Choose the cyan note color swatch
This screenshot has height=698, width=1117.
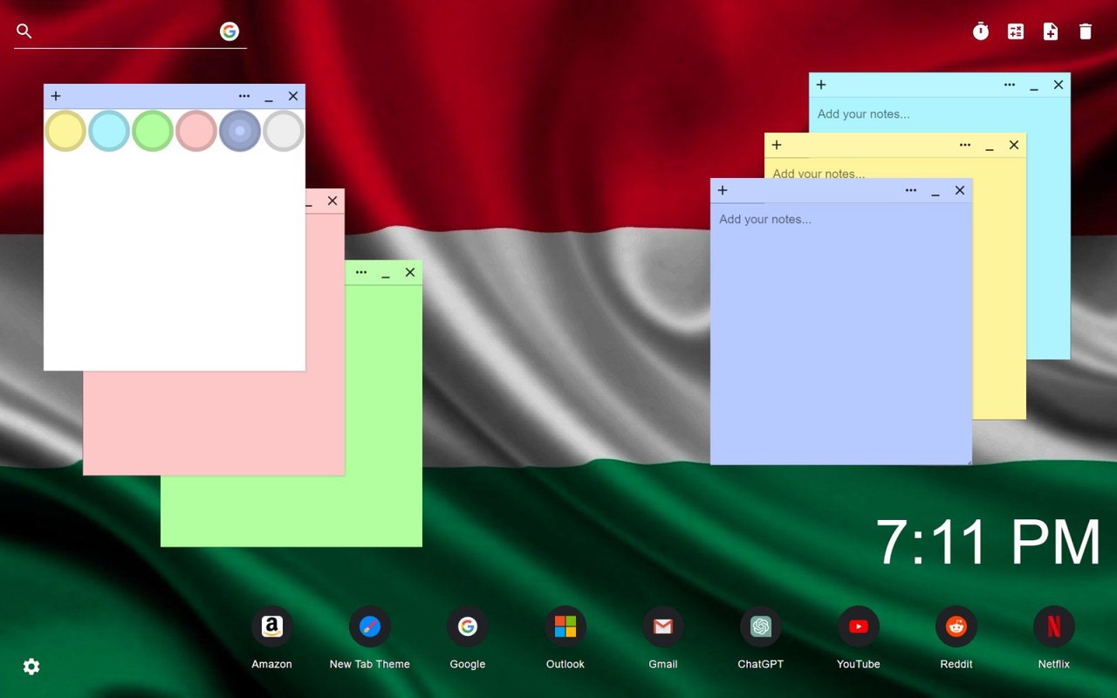click(109, 131)
